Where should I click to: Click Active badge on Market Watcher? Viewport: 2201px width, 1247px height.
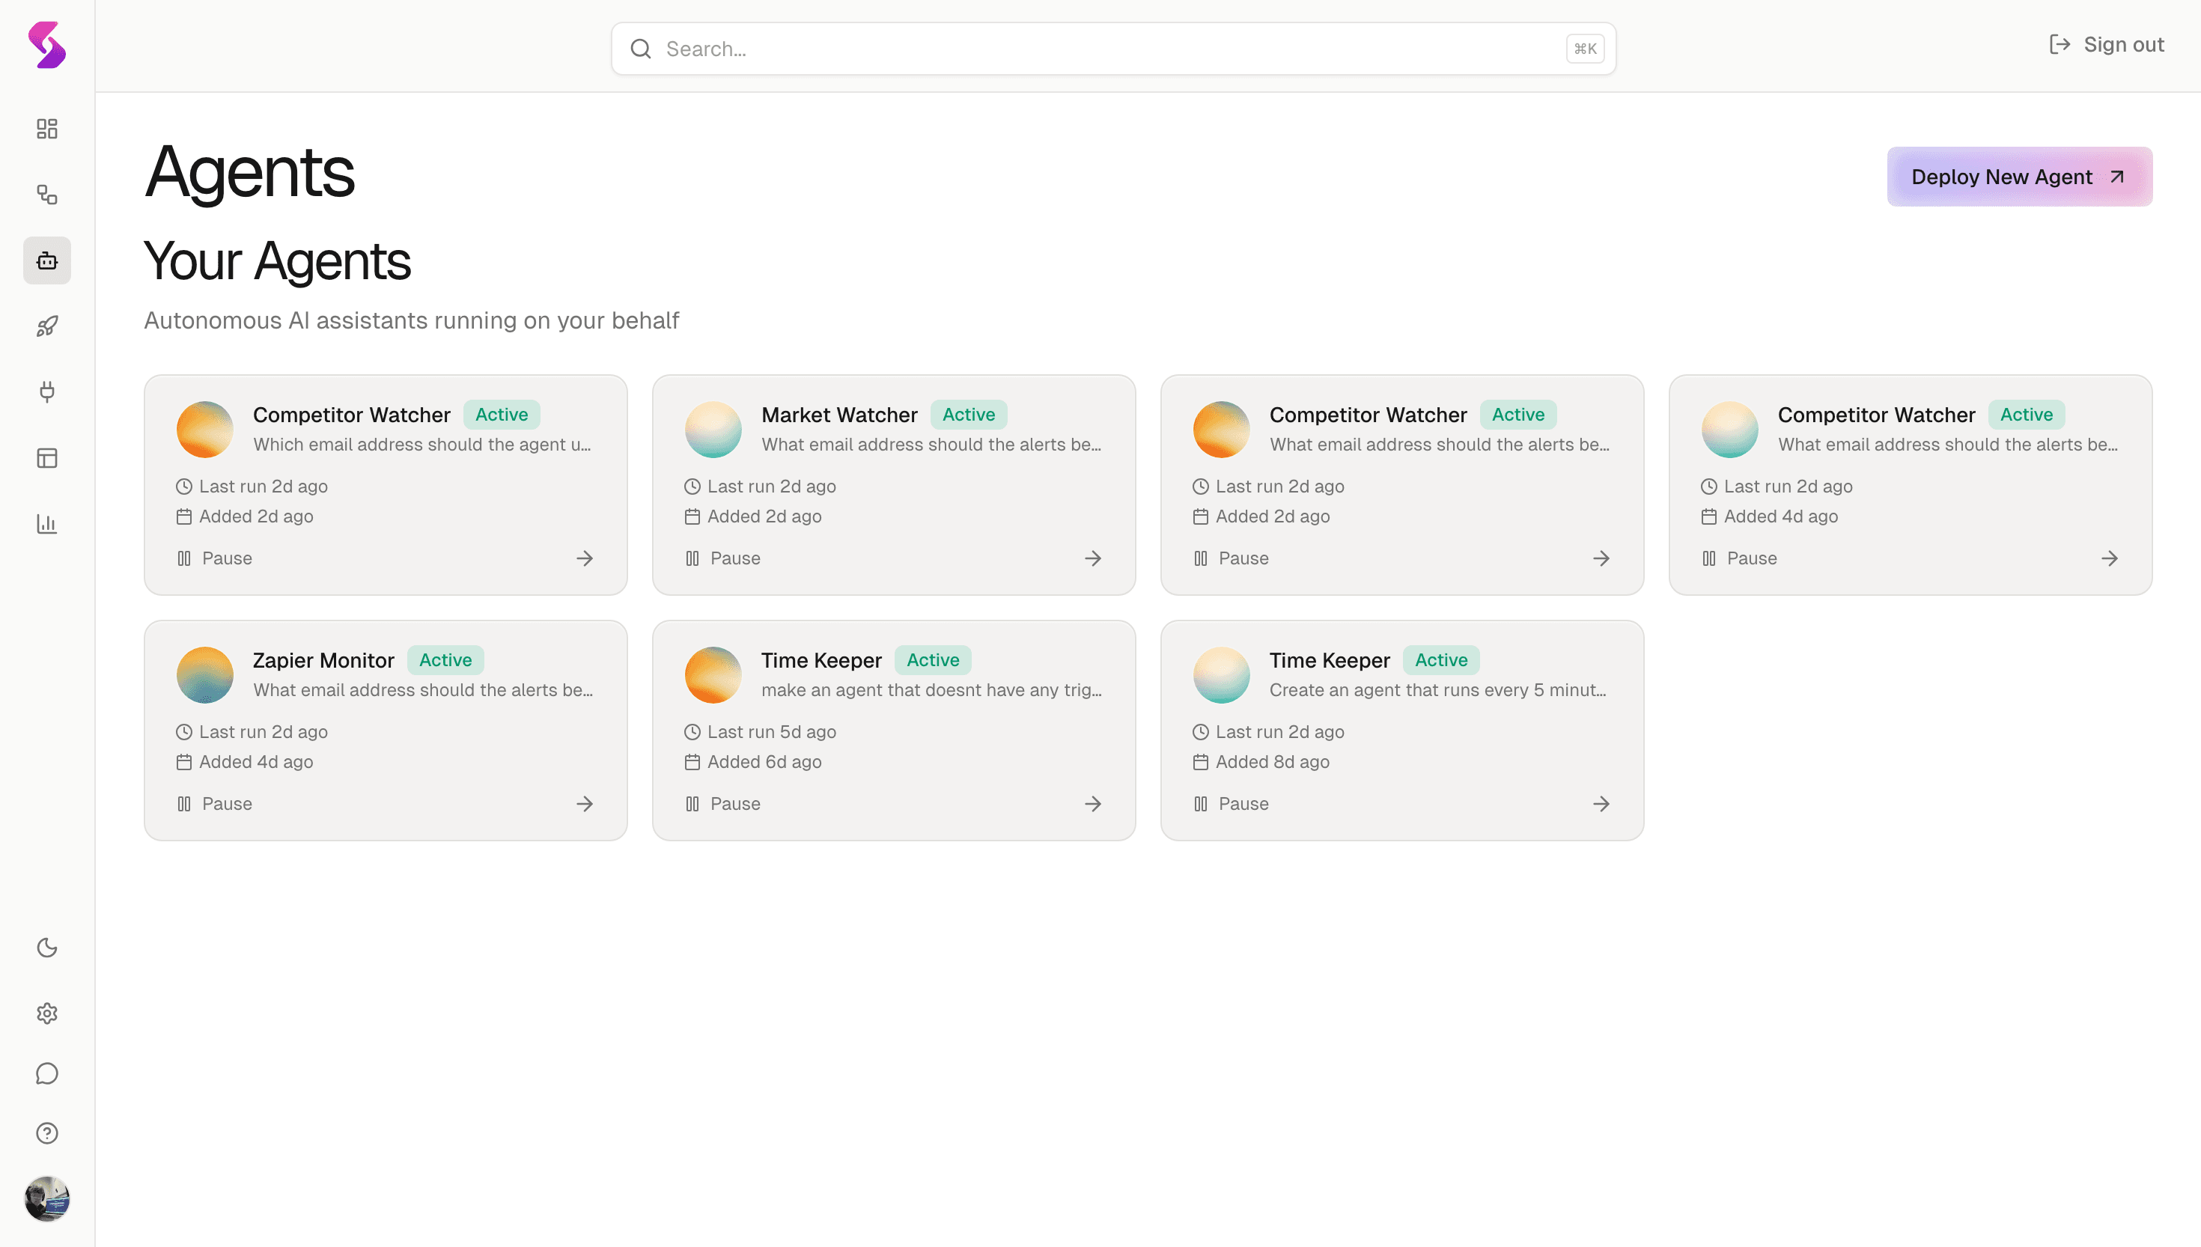coord(969,415)
